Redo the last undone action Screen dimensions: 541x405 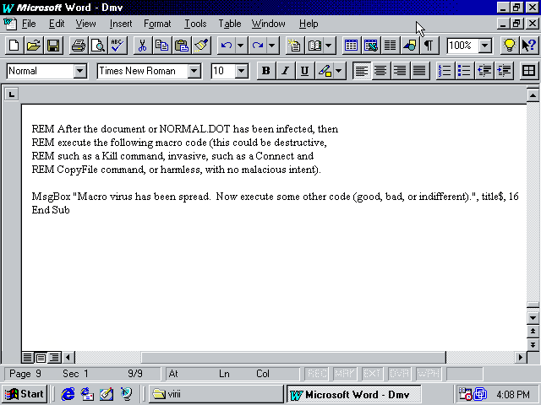pos(258,46)
